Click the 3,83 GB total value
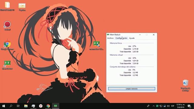 coord(135,51)
